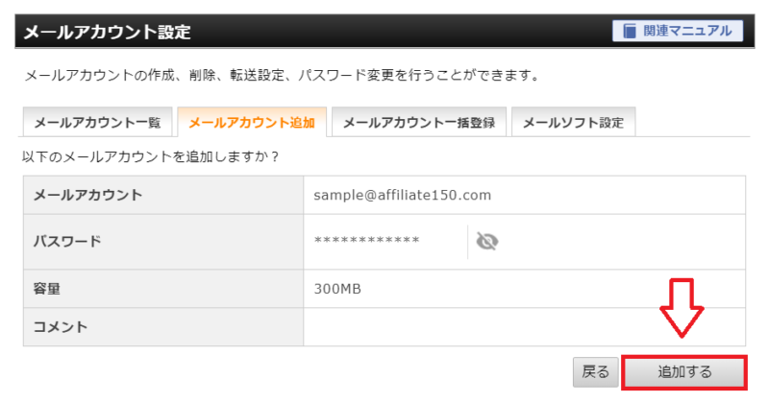Confirm with the 追加する button
Image resolution: width=769 pixels, height=402 pixels.
click(x=685, y=371)
